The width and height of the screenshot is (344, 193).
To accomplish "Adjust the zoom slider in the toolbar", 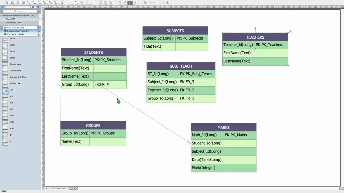I will [157, 3].
